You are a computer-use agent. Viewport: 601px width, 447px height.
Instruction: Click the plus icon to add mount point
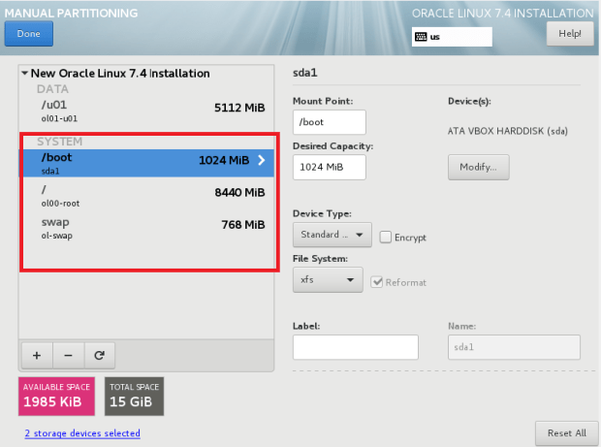pyautogui.click(x=36, y=355)
